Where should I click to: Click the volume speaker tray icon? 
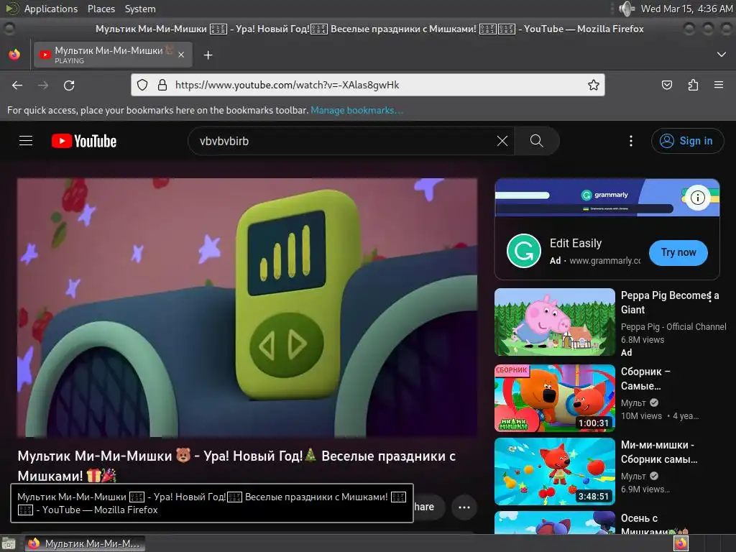pyautogui.click(x=627, y=9)
